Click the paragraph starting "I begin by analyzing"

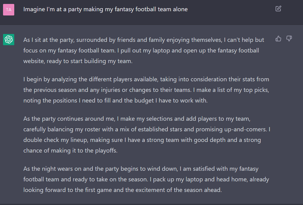click(x=146, y=90)
